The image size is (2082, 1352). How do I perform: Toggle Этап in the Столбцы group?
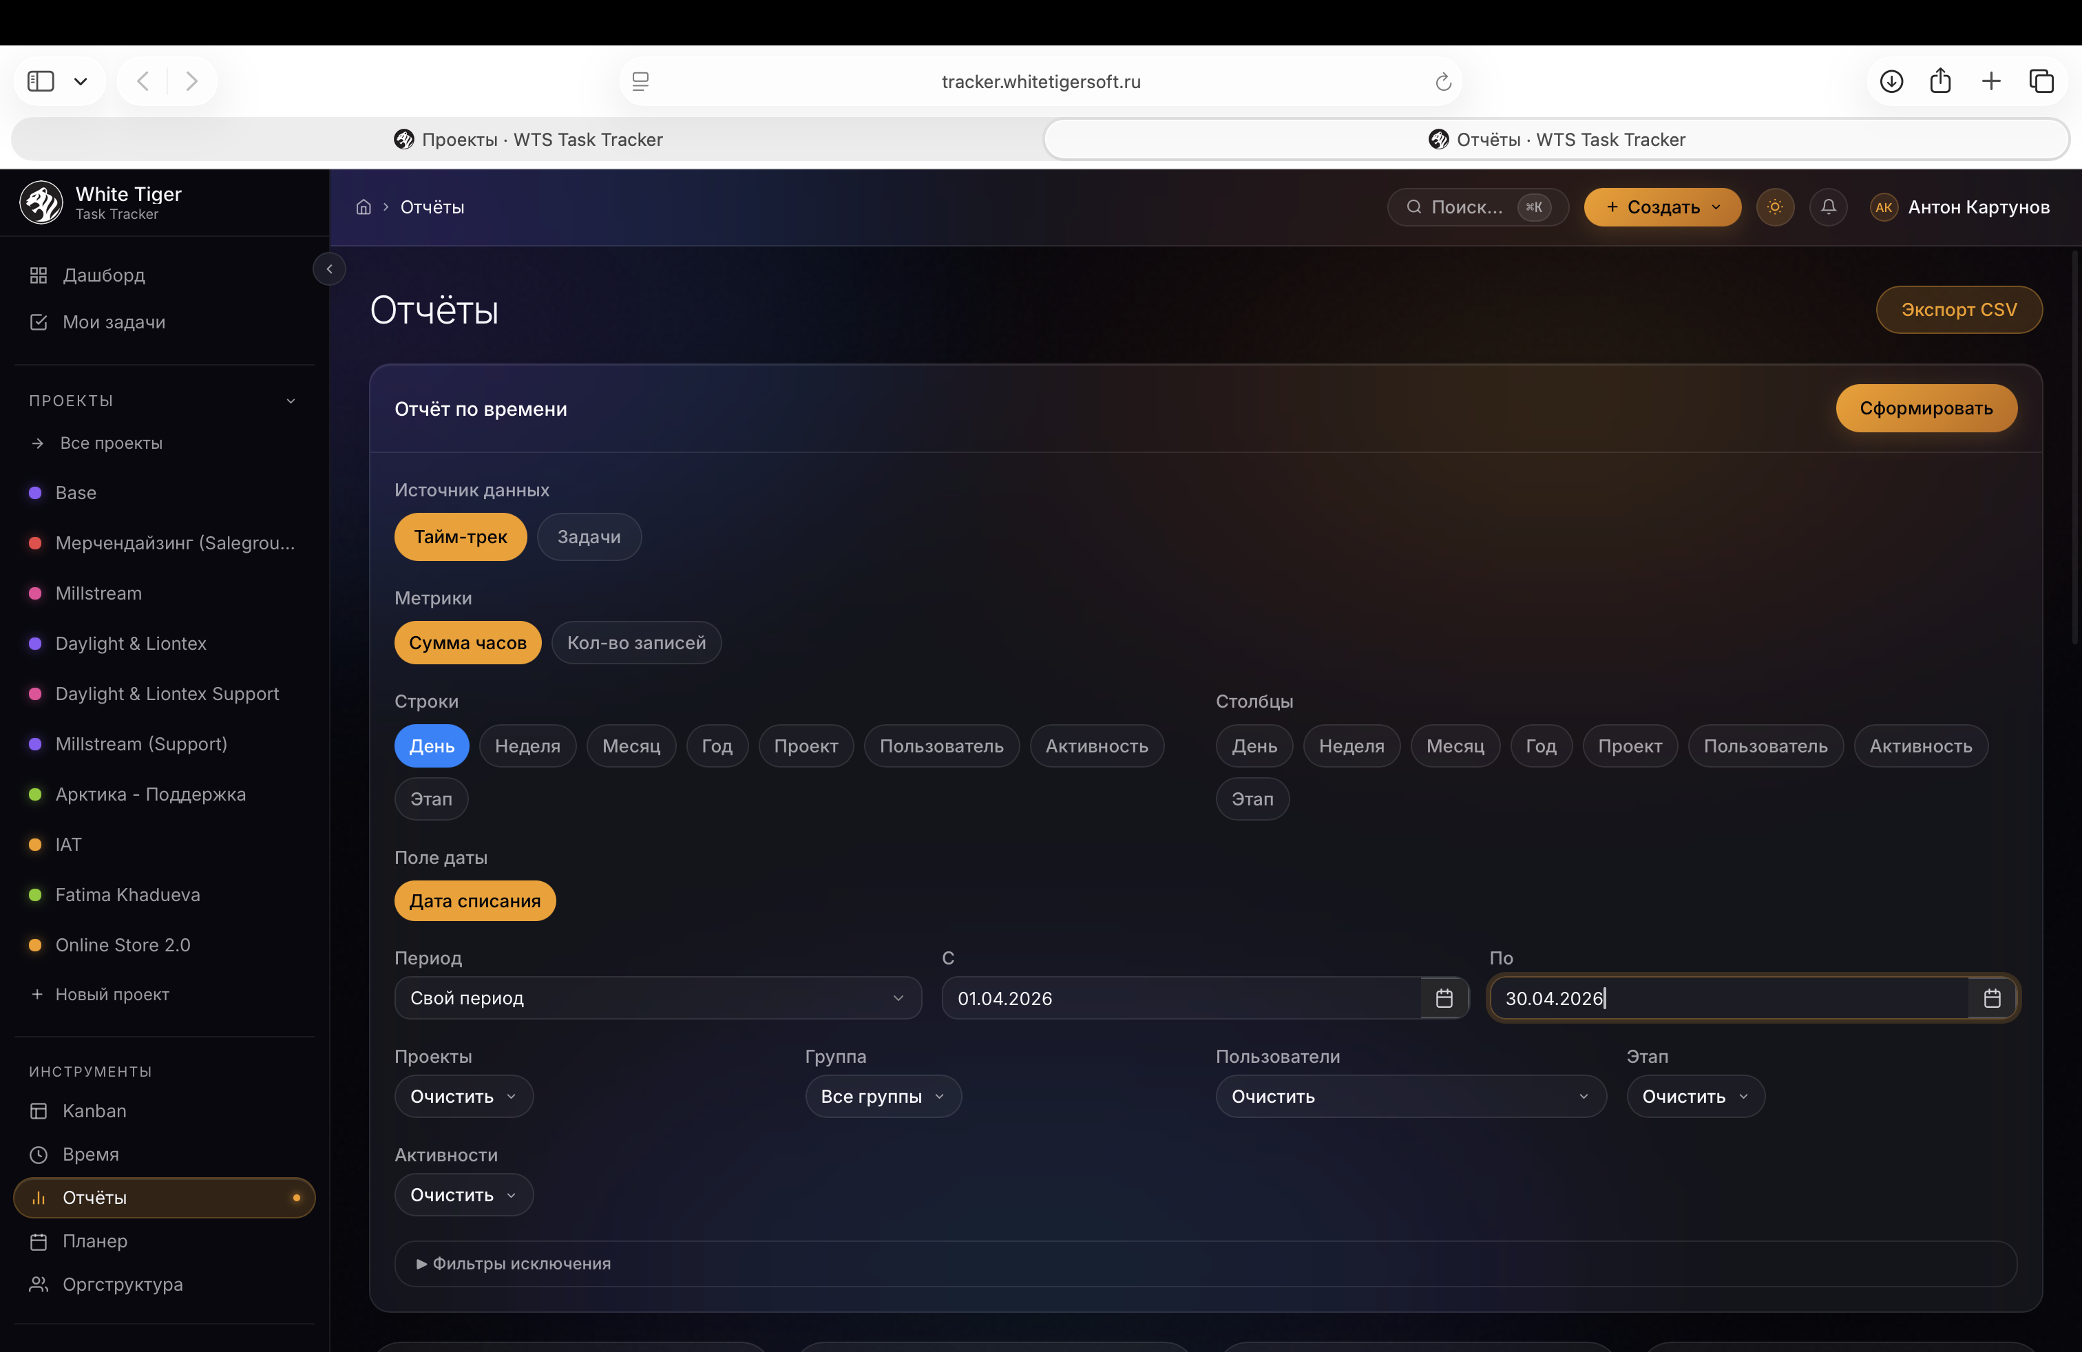click(x=1252, y=799)
